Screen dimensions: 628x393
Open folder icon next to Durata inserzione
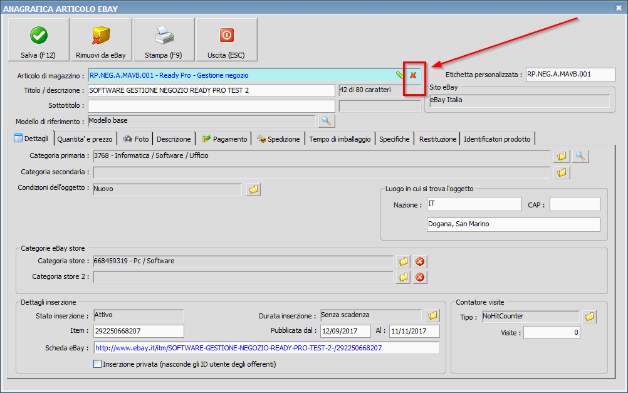click(432, 316)
